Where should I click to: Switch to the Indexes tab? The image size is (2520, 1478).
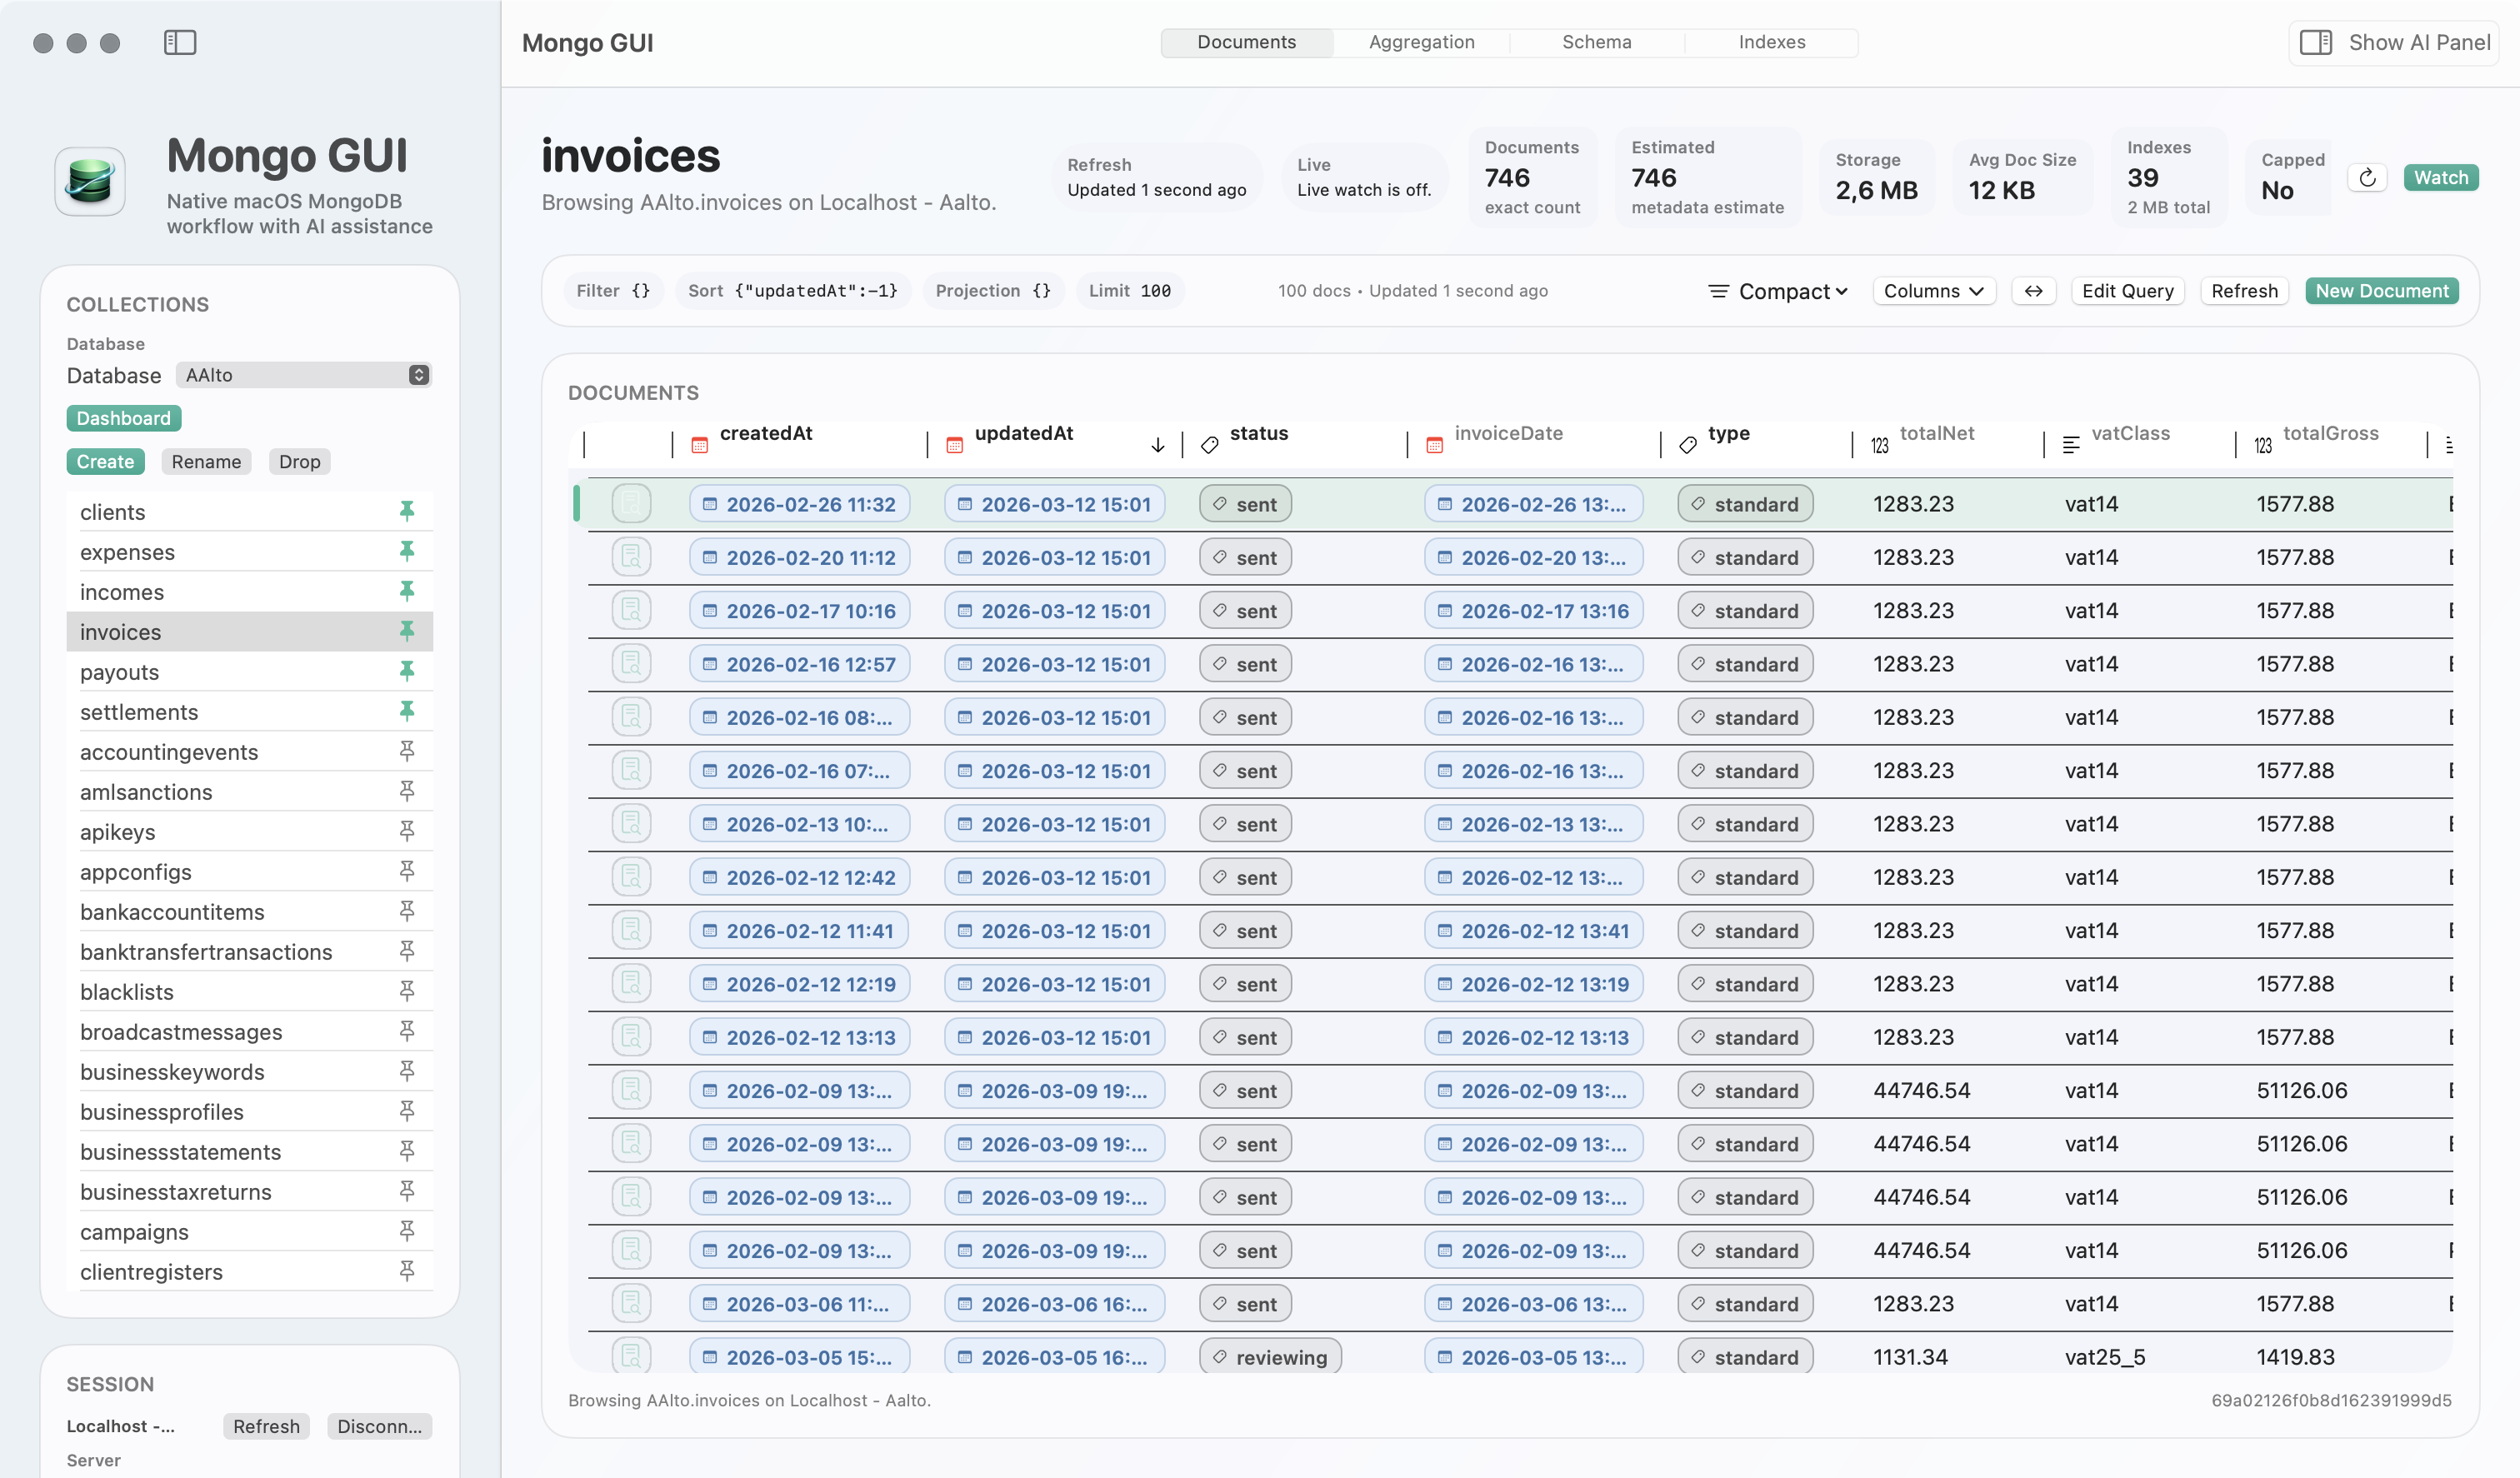(x=1771, y=42)
